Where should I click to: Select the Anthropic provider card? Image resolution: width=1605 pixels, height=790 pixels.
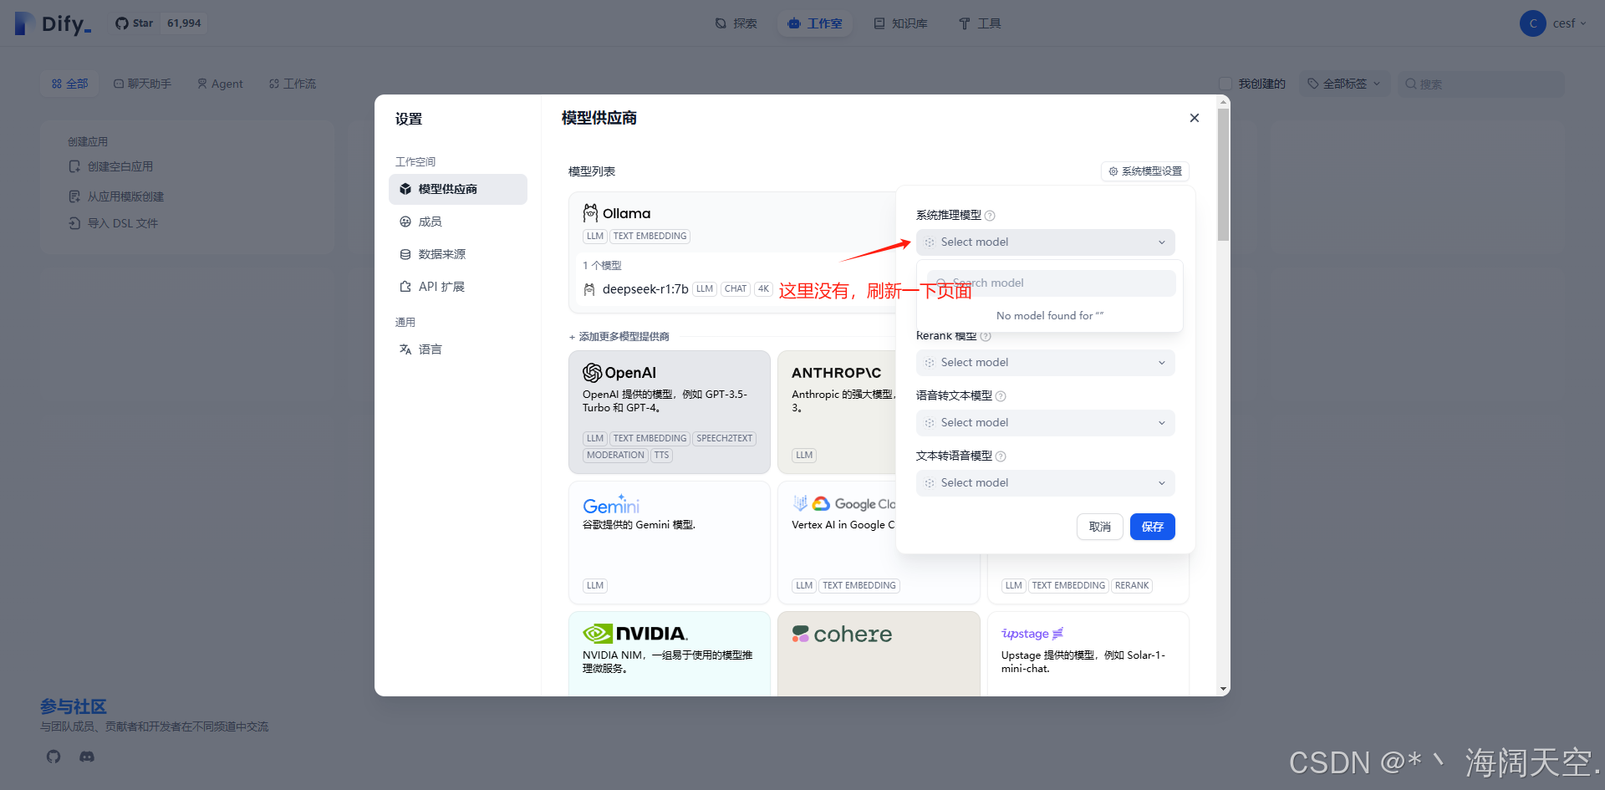point(837,412)
